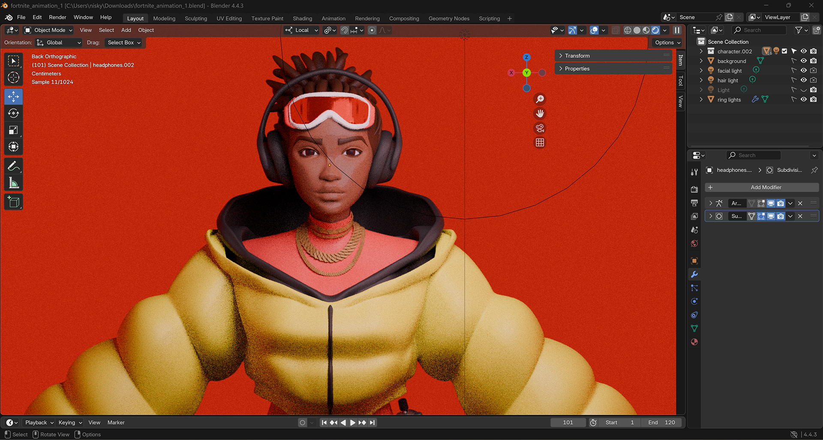The image size is (823, 440).
Task: Click the pan view hand icon
Action: click(x=540, y=114)
